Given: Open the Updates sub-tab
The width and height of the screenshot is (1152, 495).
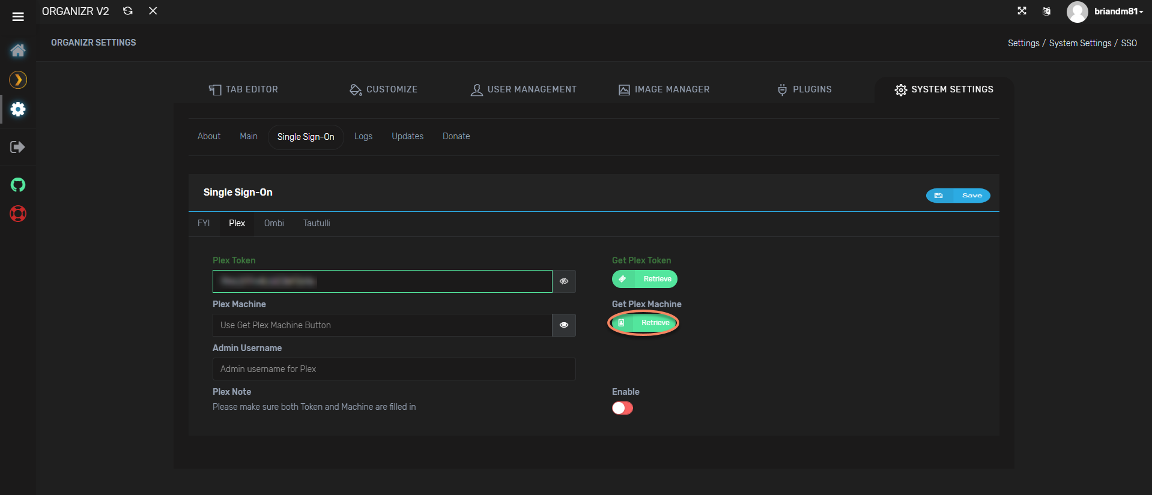Looking at the screenshot, I should coord(408,136).
